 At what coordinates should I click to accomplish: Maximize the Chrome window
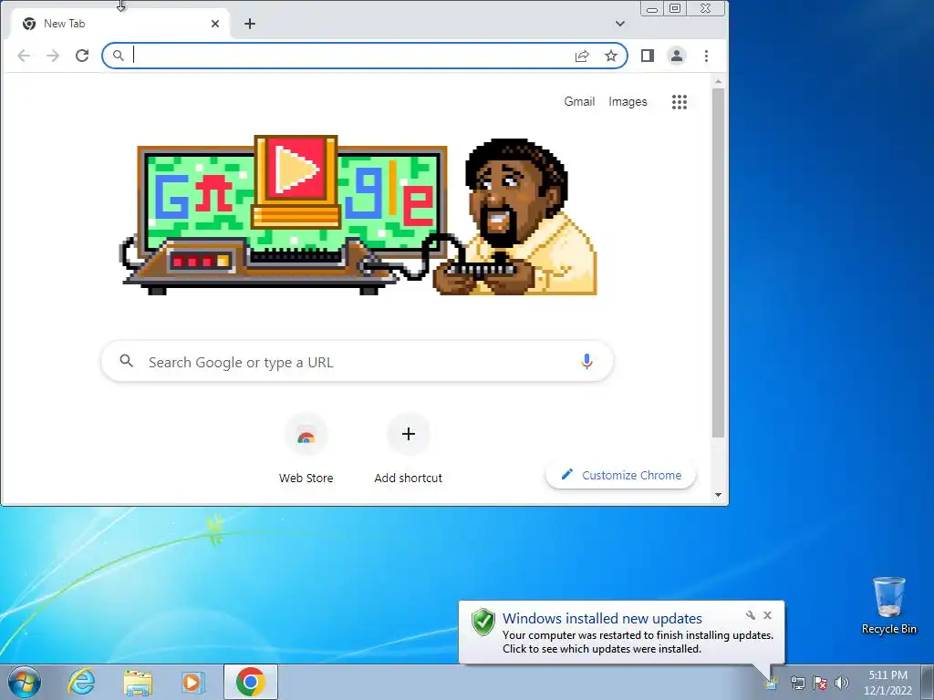[x=675, y=8]
